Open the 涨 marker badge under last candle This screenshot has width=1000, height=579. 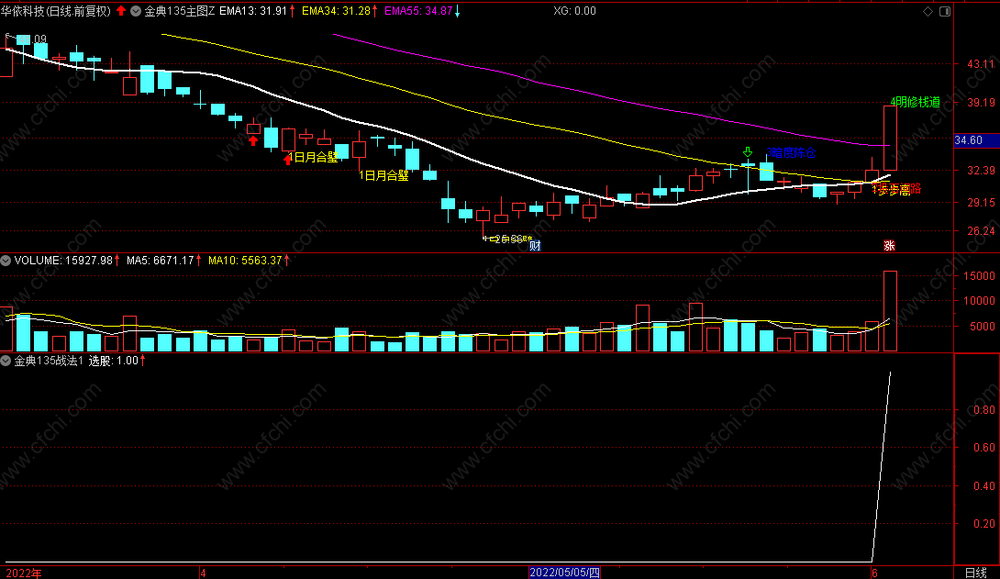[x=889, y=246]
